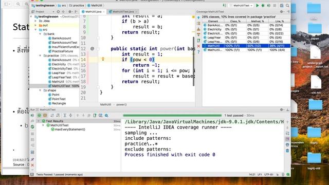Image resolution: width=329 pixels, height=185 pixels.
Task: Open Project panel settings gear
Action: tap(70, 12)
